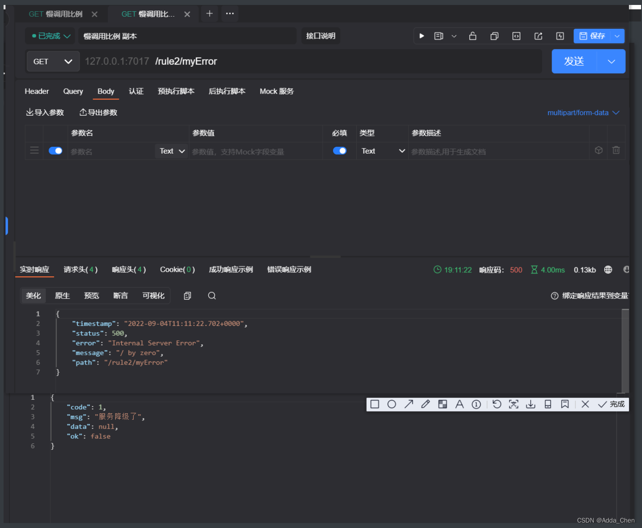This screenshot has width=642, height=528.
Task: Switch response view to 可视化
Action: tap(153, 296)
